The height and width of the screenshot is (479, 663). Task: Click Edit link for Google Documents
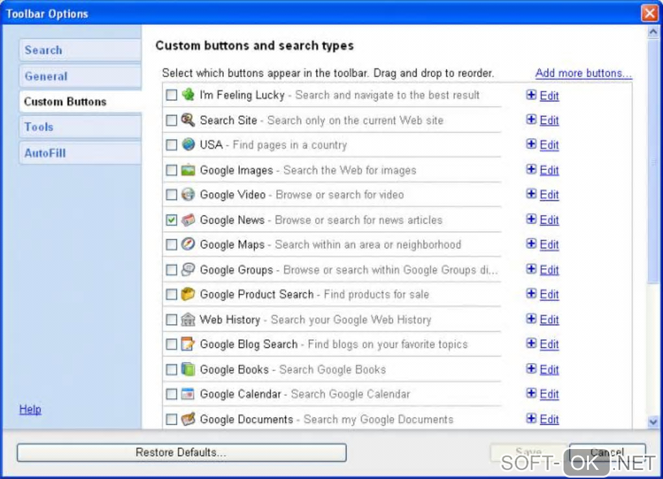[x=549, y=419]
